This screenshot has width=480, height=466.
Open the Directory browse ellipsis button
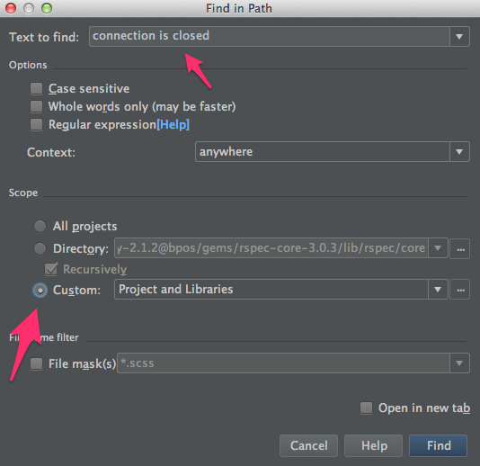coord(460,249)
